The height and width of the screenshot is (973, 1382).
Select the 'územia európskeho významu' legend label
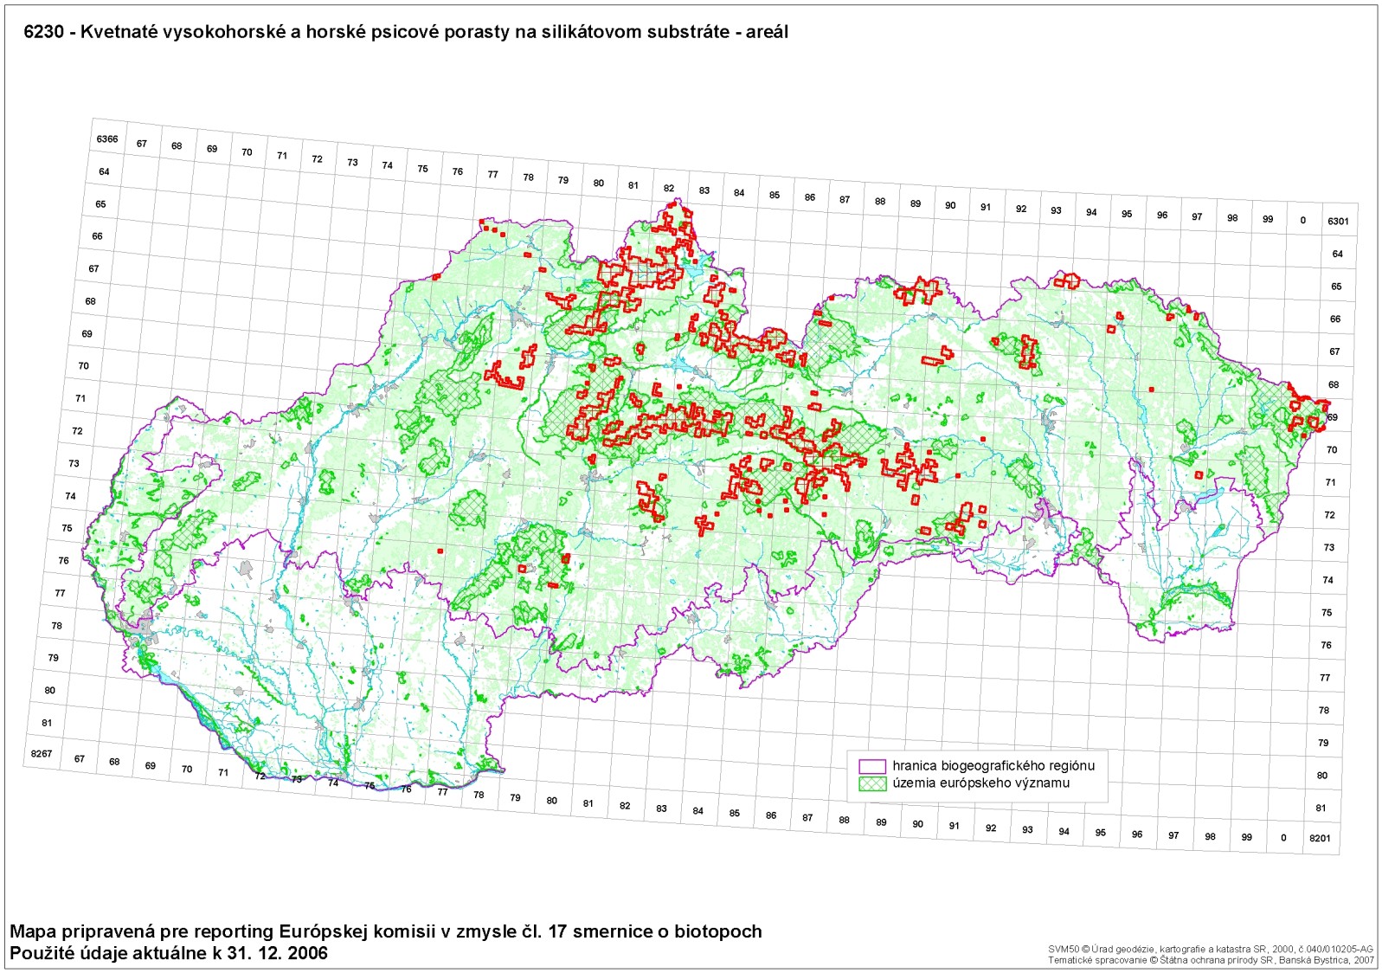pos(981,783)
